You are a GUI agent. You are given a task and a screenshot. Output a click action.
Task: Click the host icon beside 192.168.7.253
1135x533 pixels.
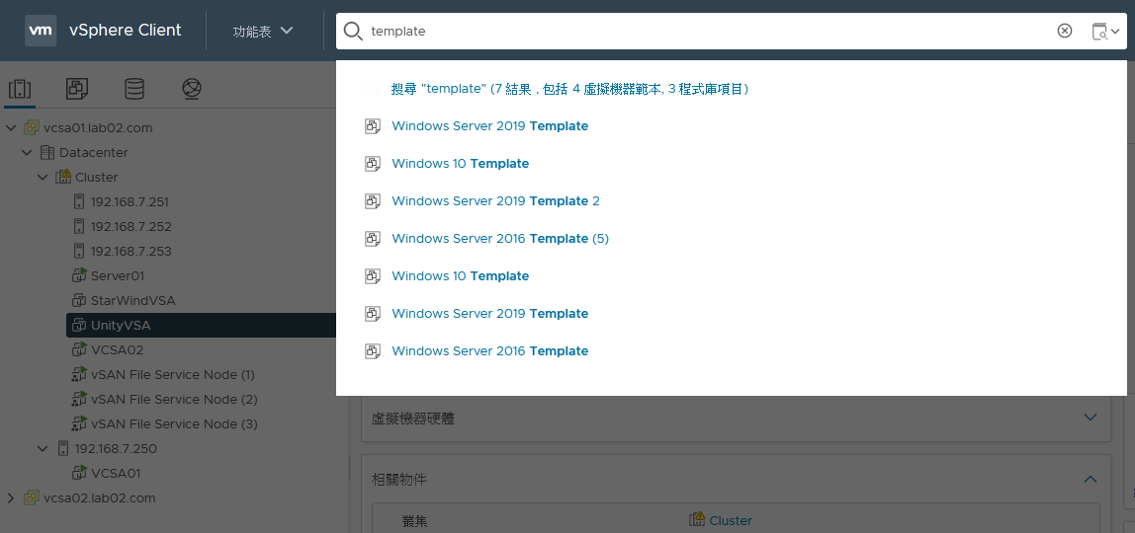[x=79, y=251]
